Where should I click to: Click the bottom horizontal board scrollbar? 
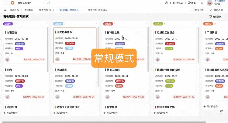click(x=104, y=122)
